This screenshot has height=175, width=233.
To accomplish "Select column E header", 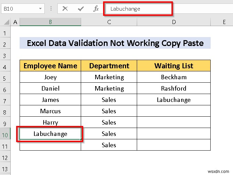I will 224,22.
